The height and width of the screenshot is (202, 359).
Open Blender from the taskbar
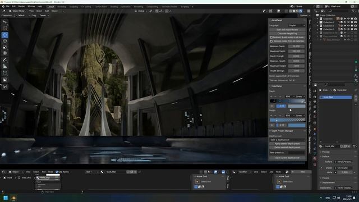tap(13, 198)
